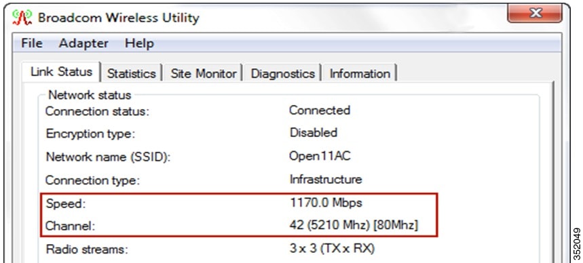Open the Adapter menu
The image size is (583, 263).
(83, 43)
